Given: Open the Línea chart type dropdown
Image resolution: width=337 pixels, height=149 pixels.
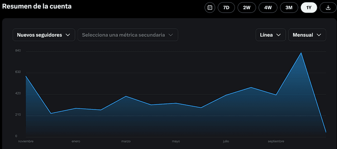Looking at the screenshot, I should click(271, 35).
